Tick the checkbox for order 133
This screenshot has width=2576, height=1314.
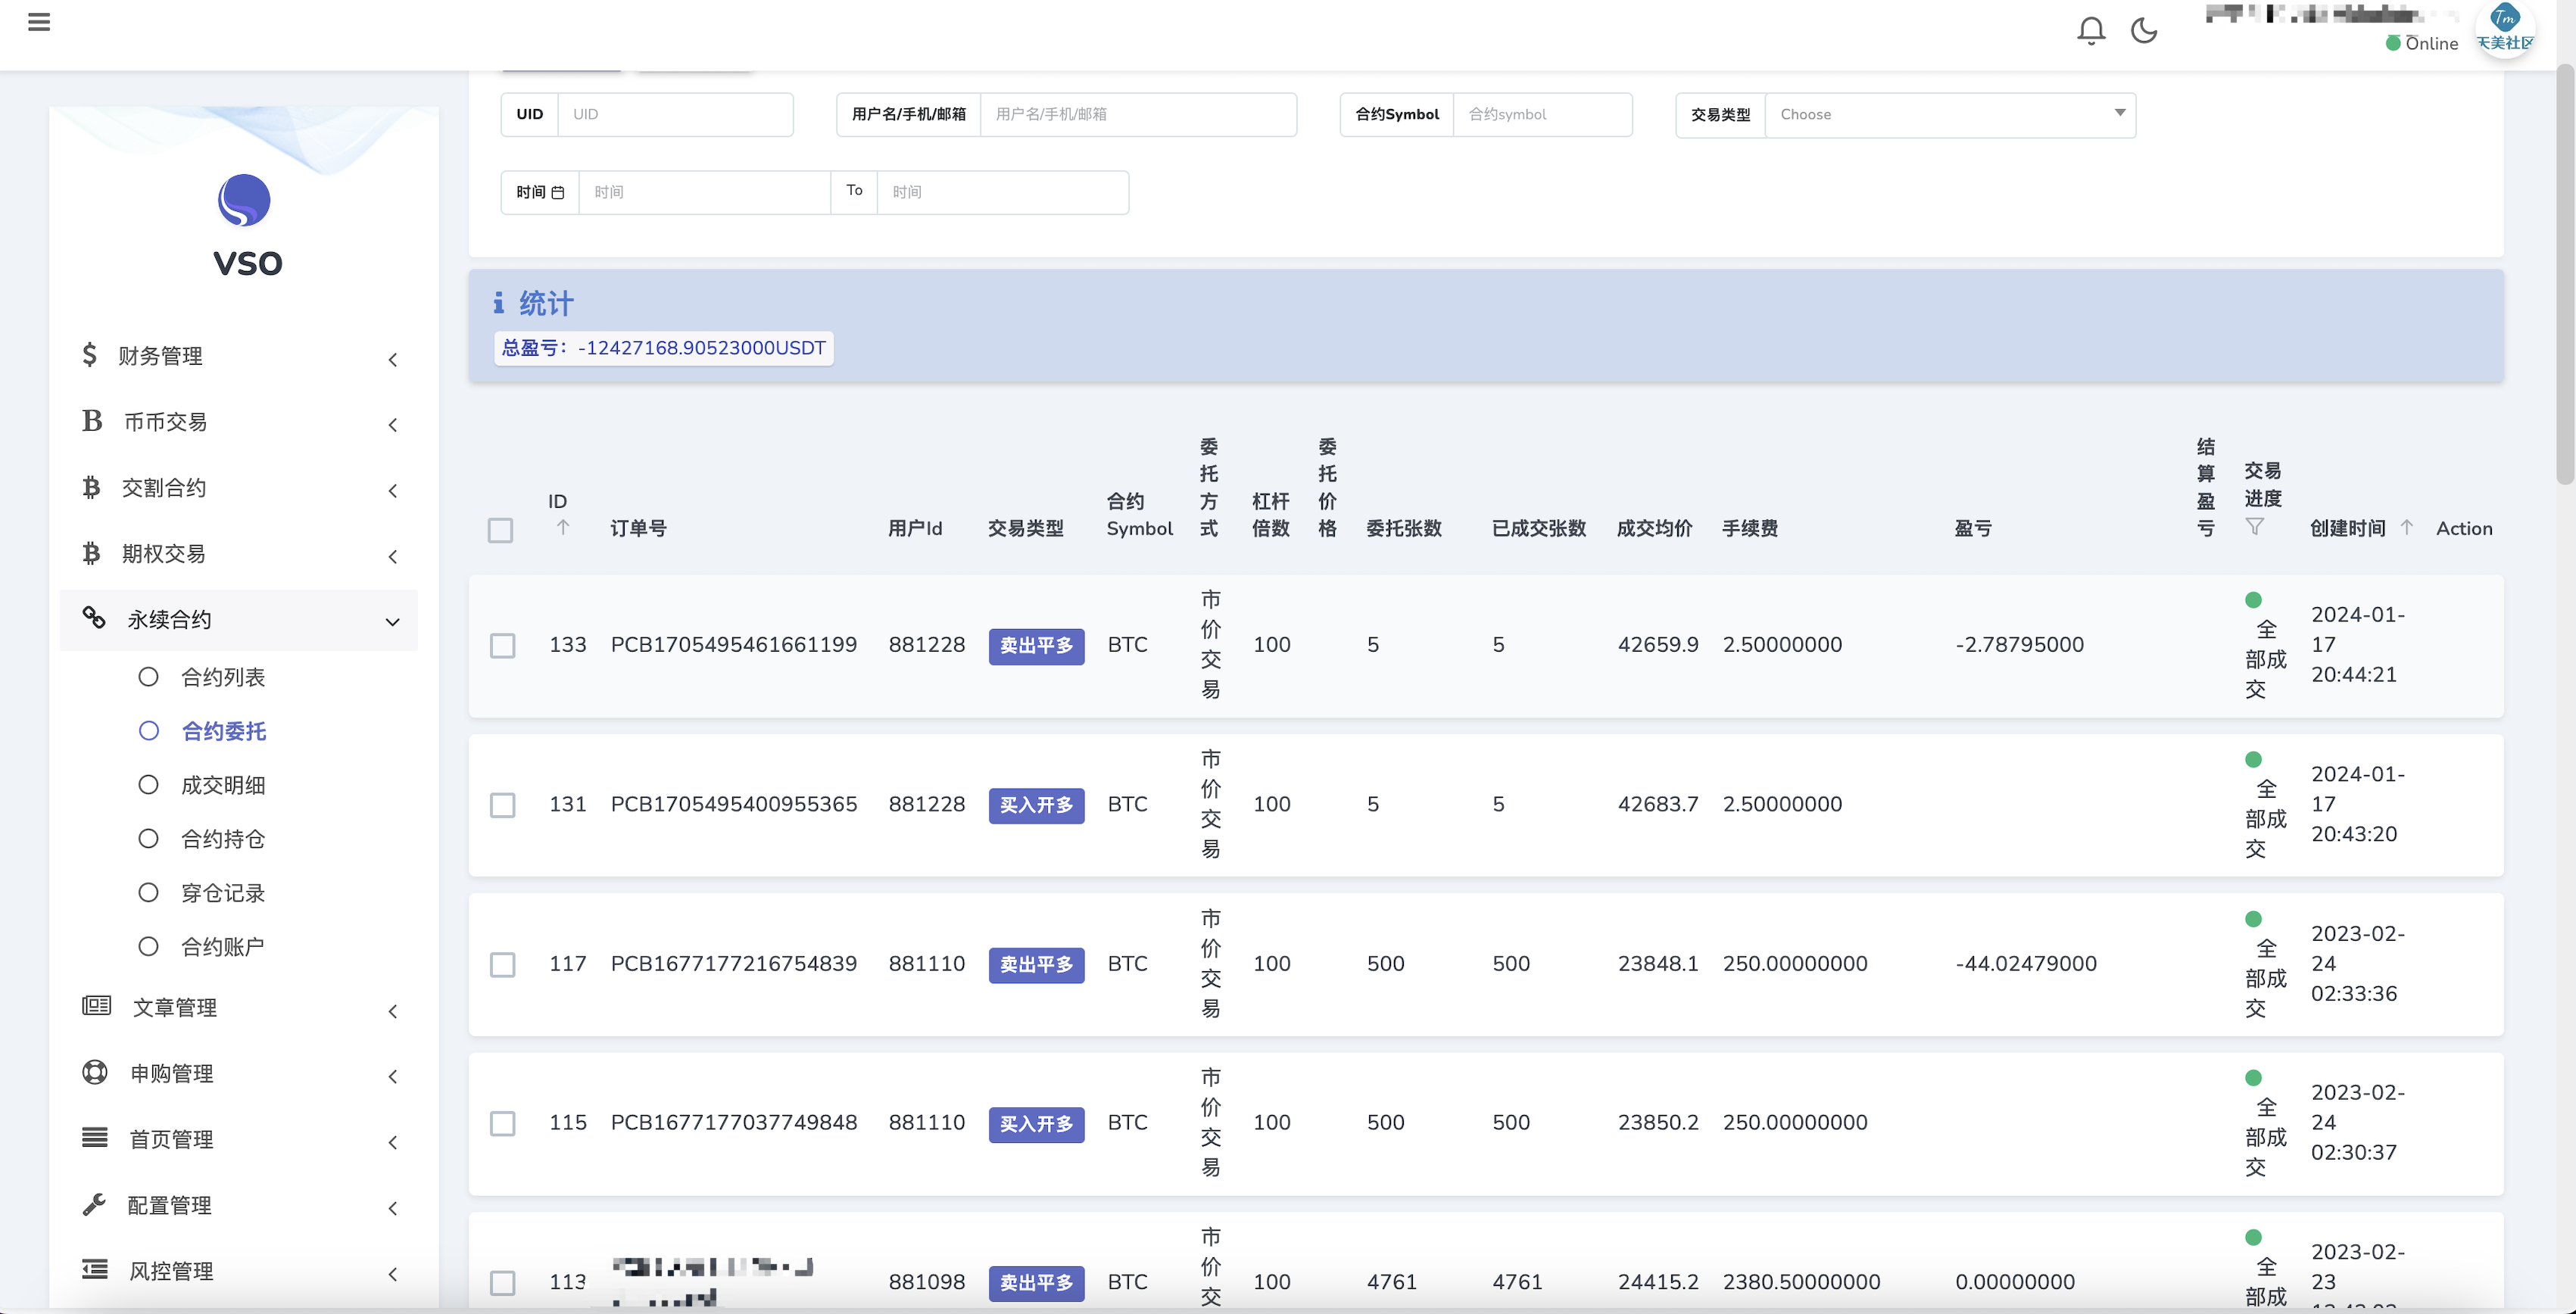(x=503, y=646)
